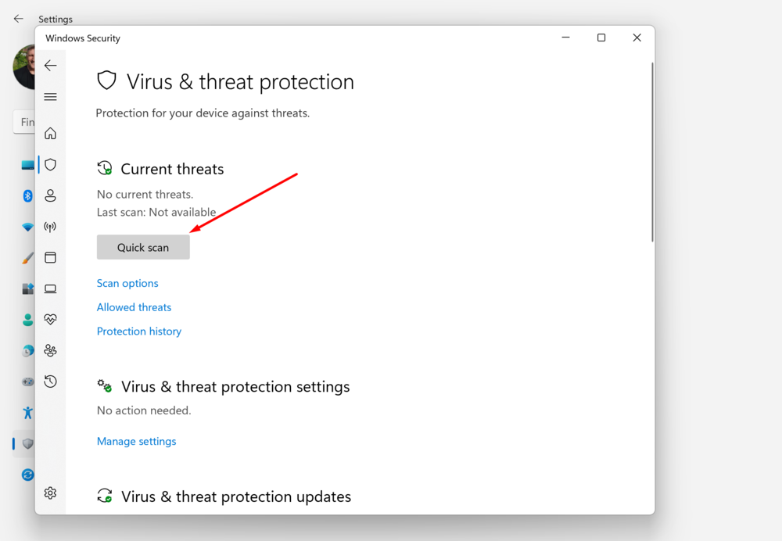
Task: Click the Manage settings link
Action: [137, 441]
